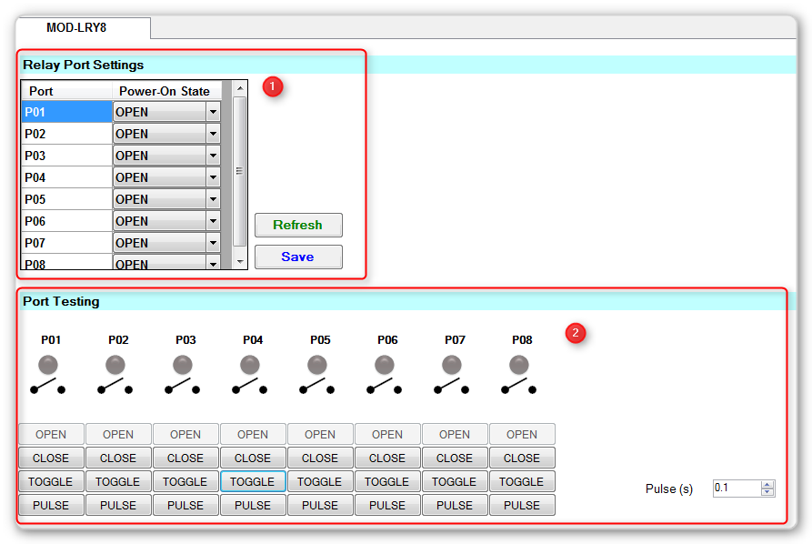Click the Pulse (s) value field

tap(735, 489)
